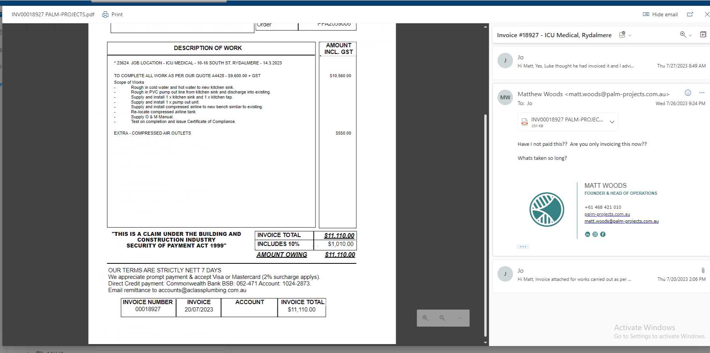Click the Hide email panel icon
The image size is (710, 353).
(646, 14)
